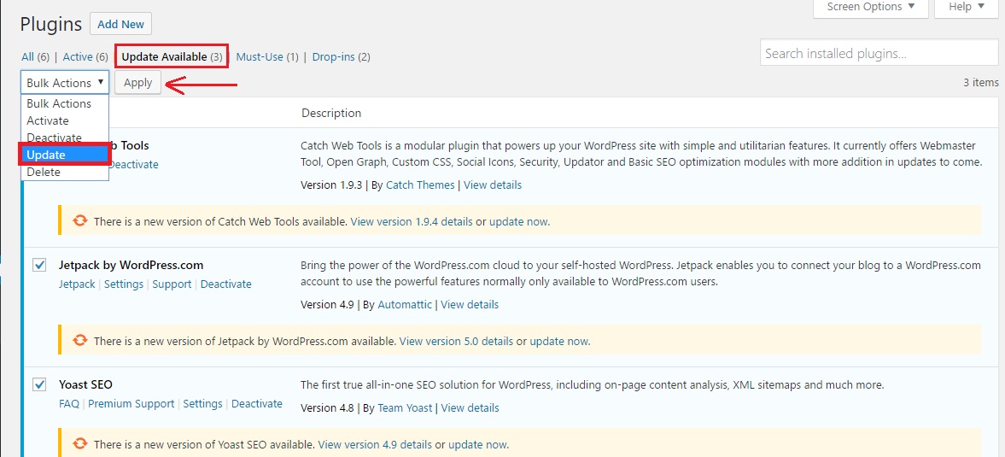
Task: Switch to Must-Use (1) filter
Action: (267, 57)
